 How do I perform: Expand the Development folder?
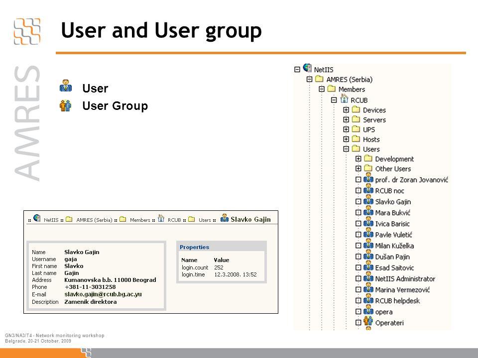(358, 159)
